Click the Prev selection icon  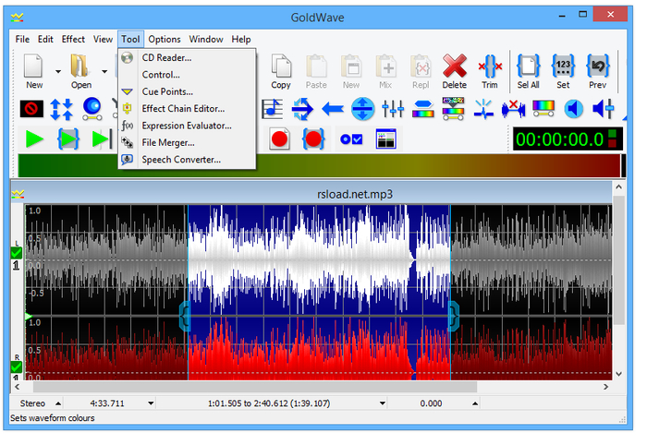[x=597, y=71]
